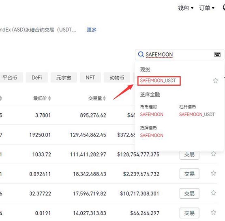
Task: Switch to the 动物币 category tab
Action: pos(117,78)
